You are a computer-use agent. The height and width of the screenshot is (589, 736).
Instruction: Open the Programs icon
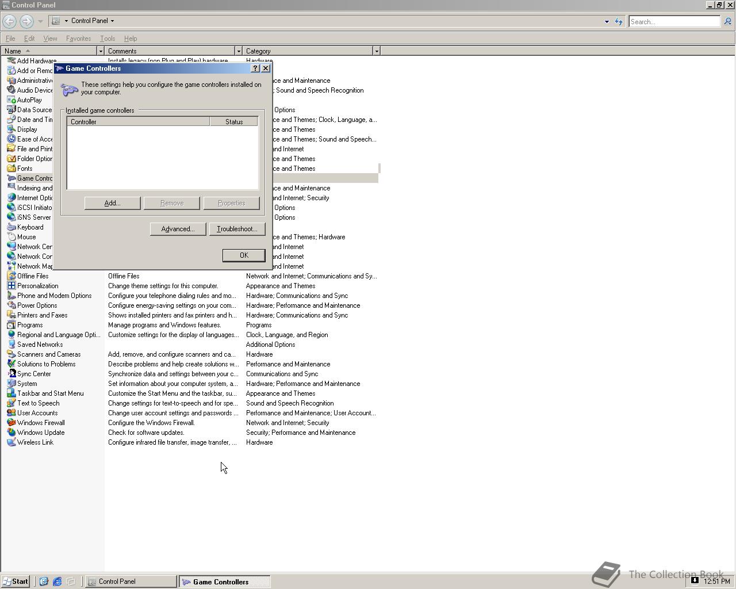click(x=11, y=325)
